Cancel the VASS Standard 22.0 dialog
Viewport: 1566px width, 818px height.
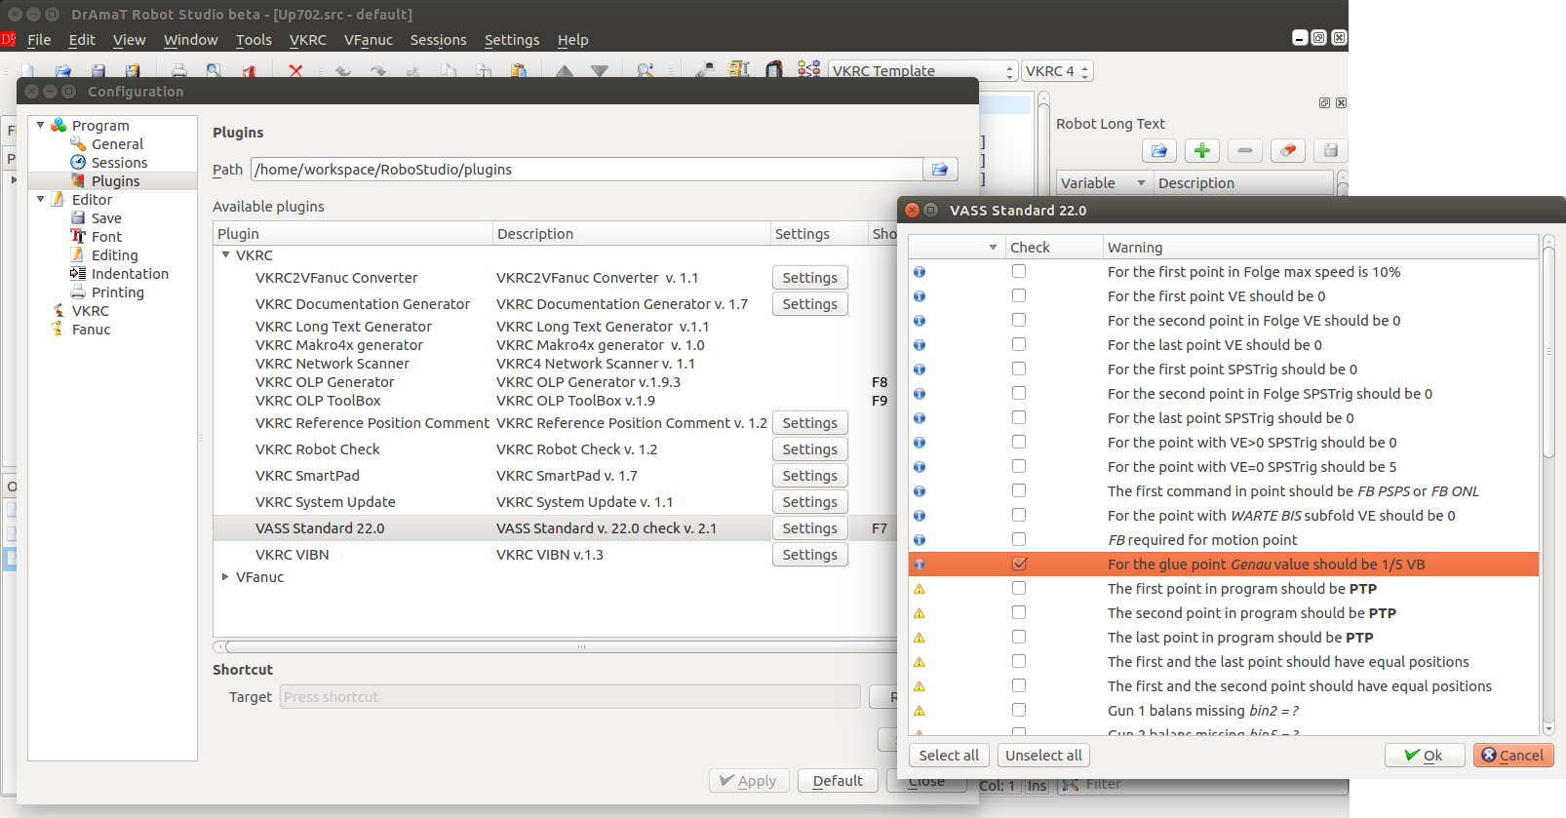click(1513, 756)
